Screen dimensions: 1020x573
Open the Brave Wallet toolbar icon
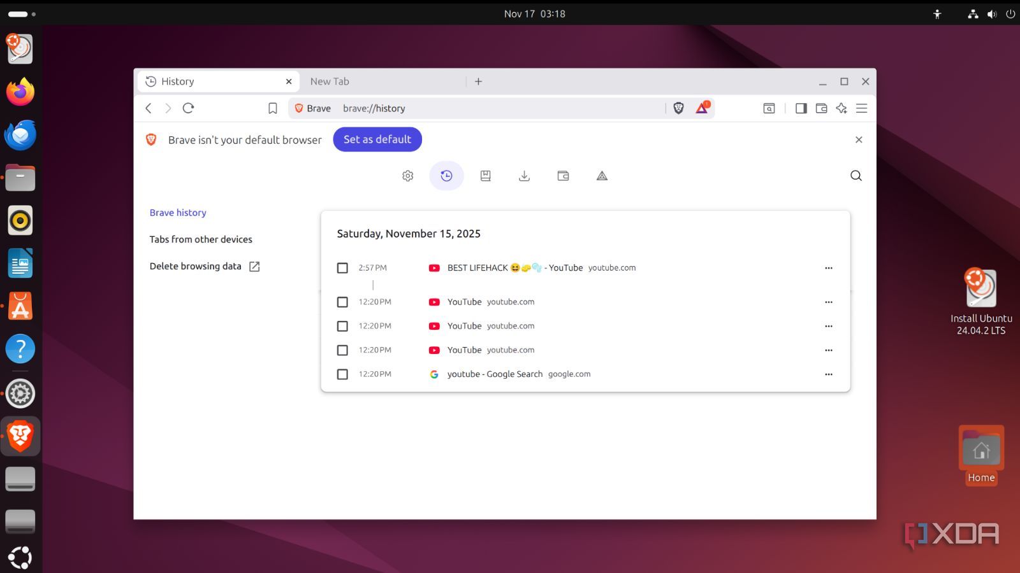point(821,108)
